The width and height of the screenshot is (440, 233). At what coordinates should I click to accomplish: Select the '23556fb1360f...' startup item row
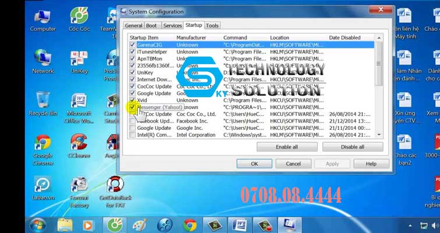252,66
